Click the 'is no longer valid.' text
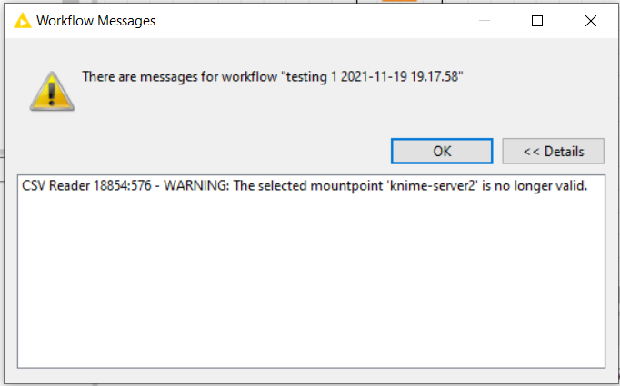The width and height of the screenshot is (620, 386). [535, 185]
